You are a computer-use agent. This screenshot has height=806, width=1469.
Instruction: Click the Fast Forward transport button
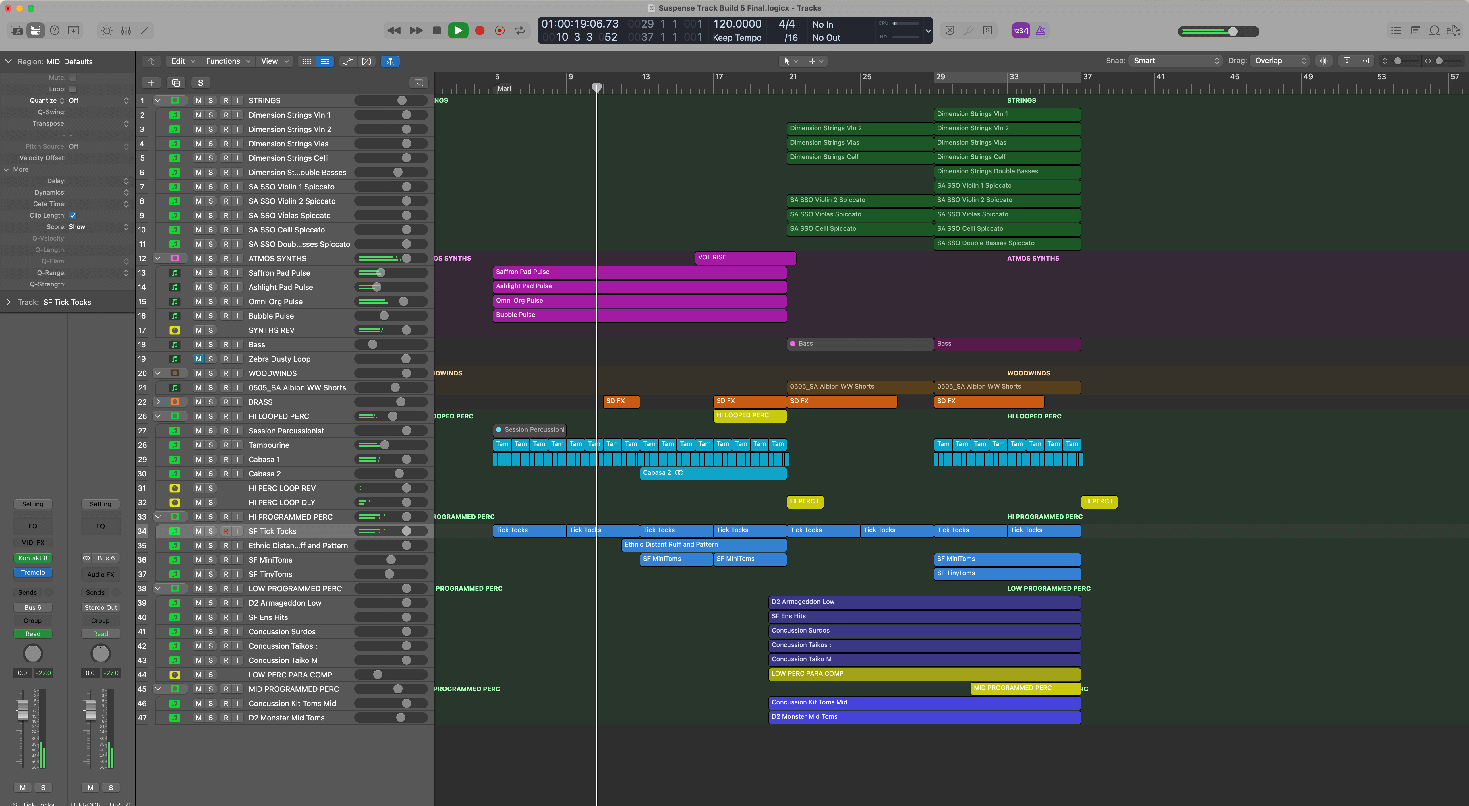pos(416,31)
